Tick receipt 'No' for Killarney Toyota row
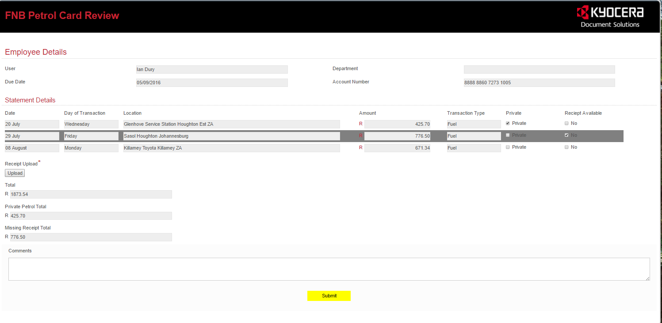Image resolution: width=662 pixels, height=323 pixels. point(566,147)
